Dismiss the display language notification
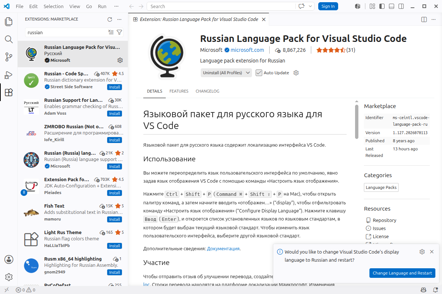This screenshot has height=294, width=442. pyautogui.click(x=432, y=252)
